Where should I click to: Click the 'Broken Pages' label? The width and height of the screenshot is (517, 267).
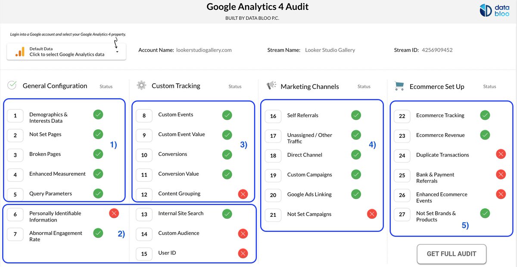point(45,154)
